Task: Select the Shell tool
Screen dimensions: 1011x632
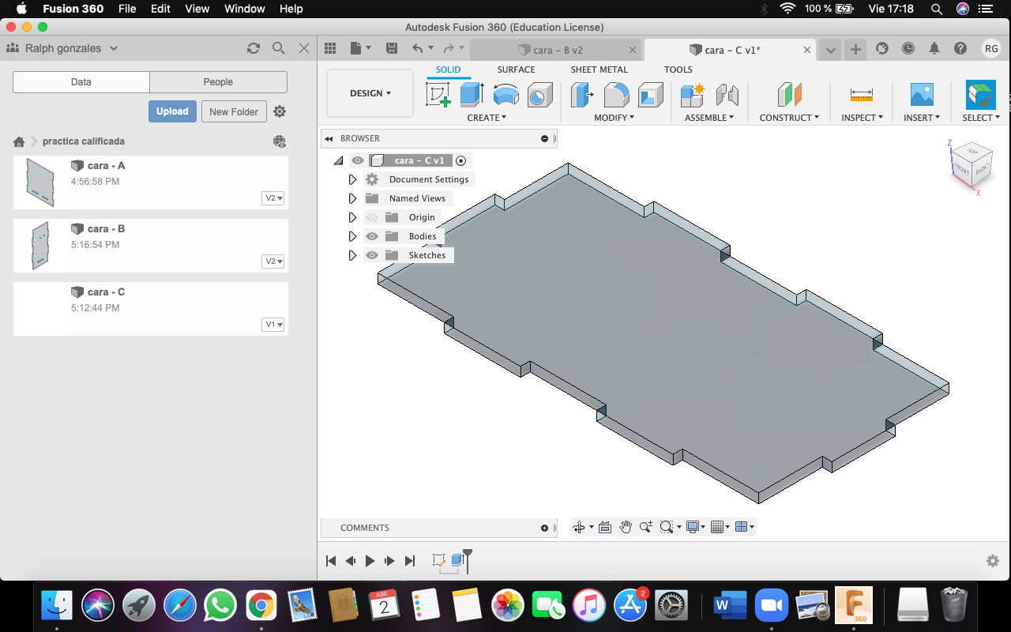Action: [650, 95]
